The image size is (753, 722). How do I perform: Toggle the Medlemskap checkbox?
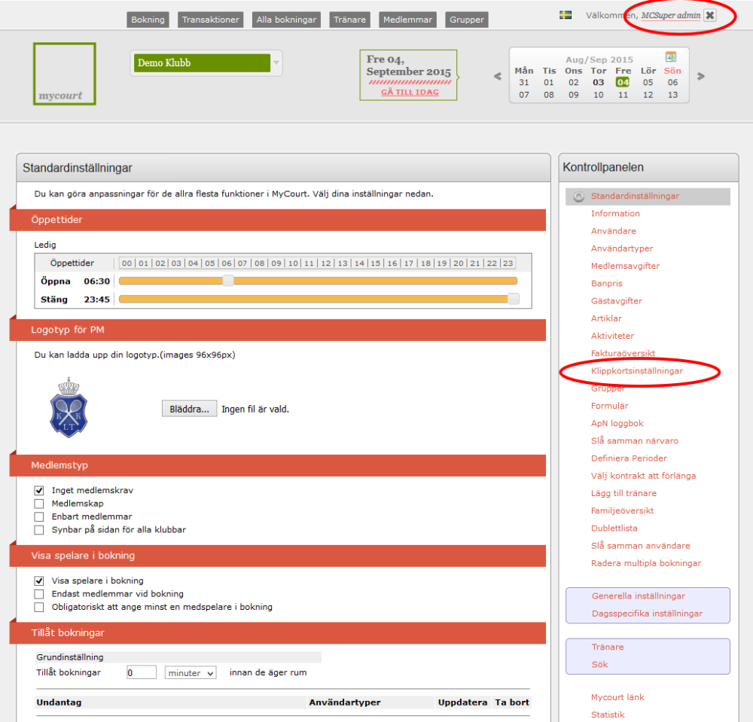[x=39, y=504]
